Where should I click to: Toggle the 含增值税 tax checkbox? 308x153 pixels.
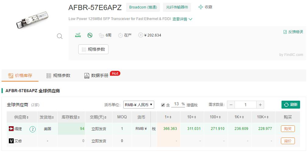(x=163, y=105)
